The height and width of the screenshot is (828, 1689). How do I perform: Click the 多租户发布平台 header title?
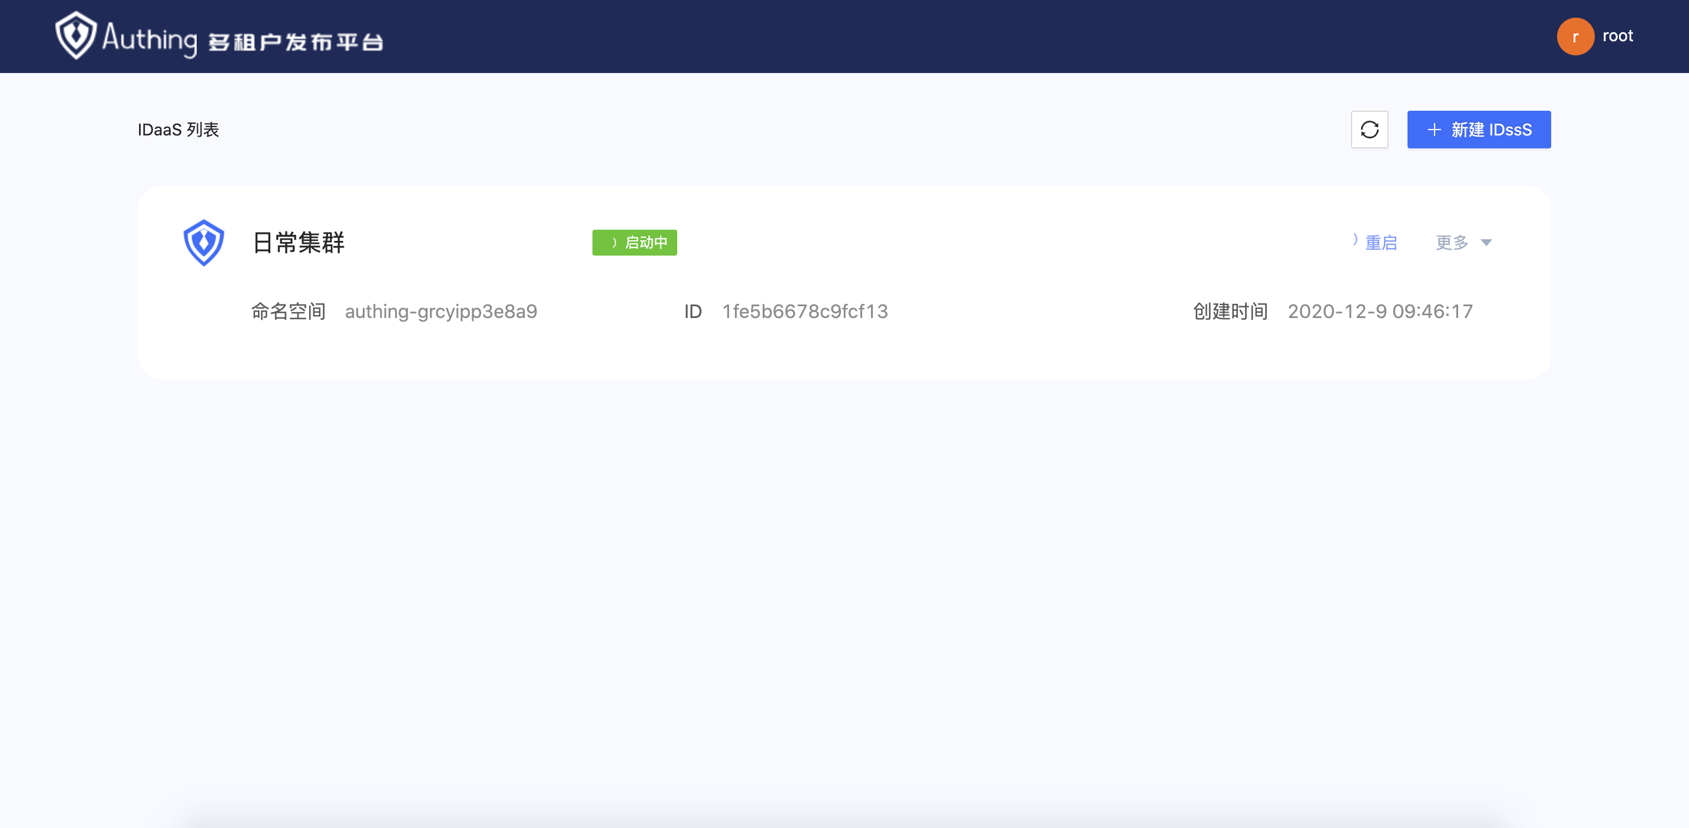296,42
